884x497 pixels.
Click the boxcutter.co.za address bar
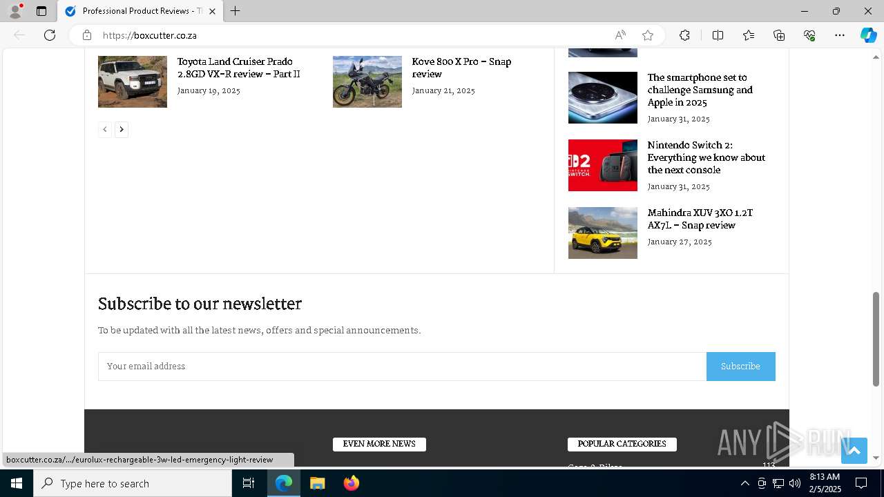(x=352, y=35)
